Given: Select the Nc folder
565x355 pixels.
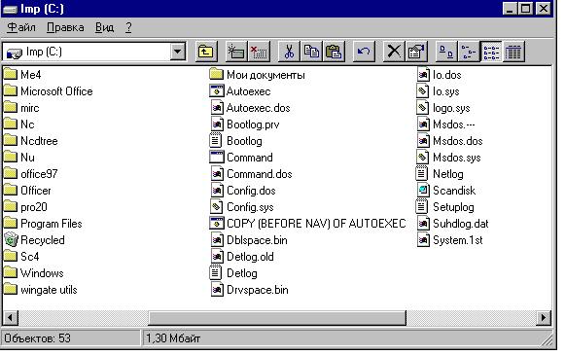Looking at the screenshot, I should tap(19, 124).
